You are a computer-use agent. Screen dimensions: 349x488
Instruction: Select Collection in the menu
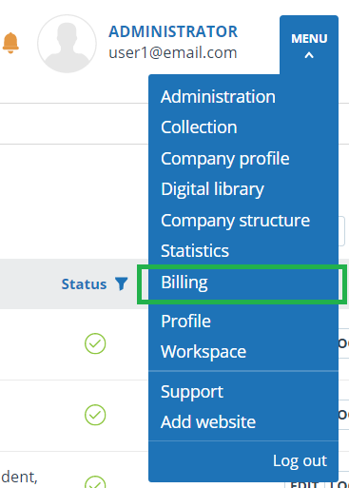point(199,127)
